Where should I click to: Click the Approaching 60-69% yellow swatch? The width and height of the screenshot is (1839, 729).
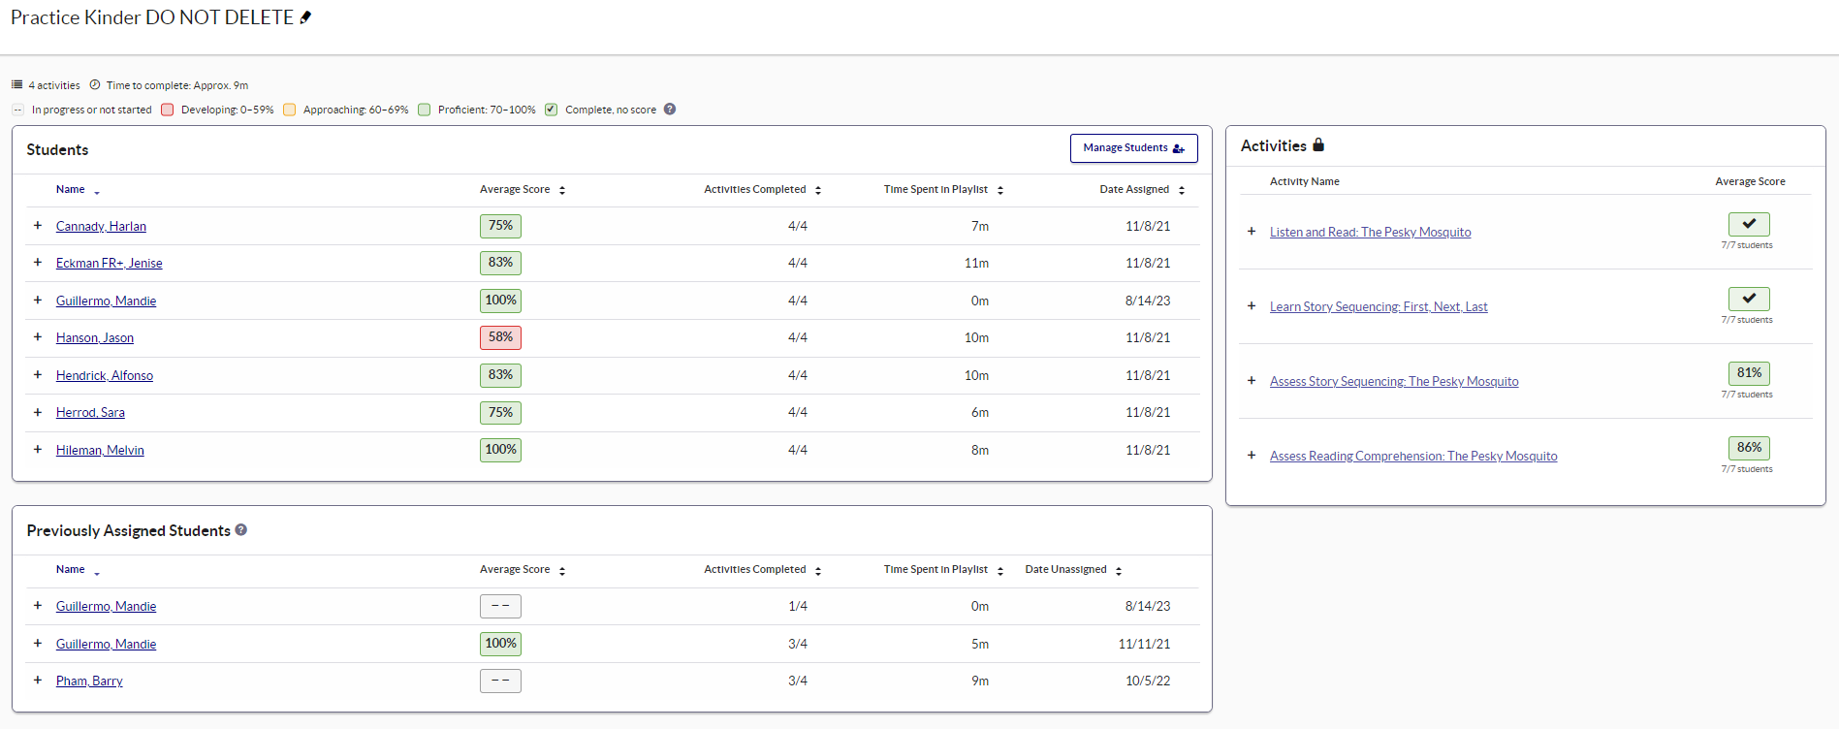[289, 110]
